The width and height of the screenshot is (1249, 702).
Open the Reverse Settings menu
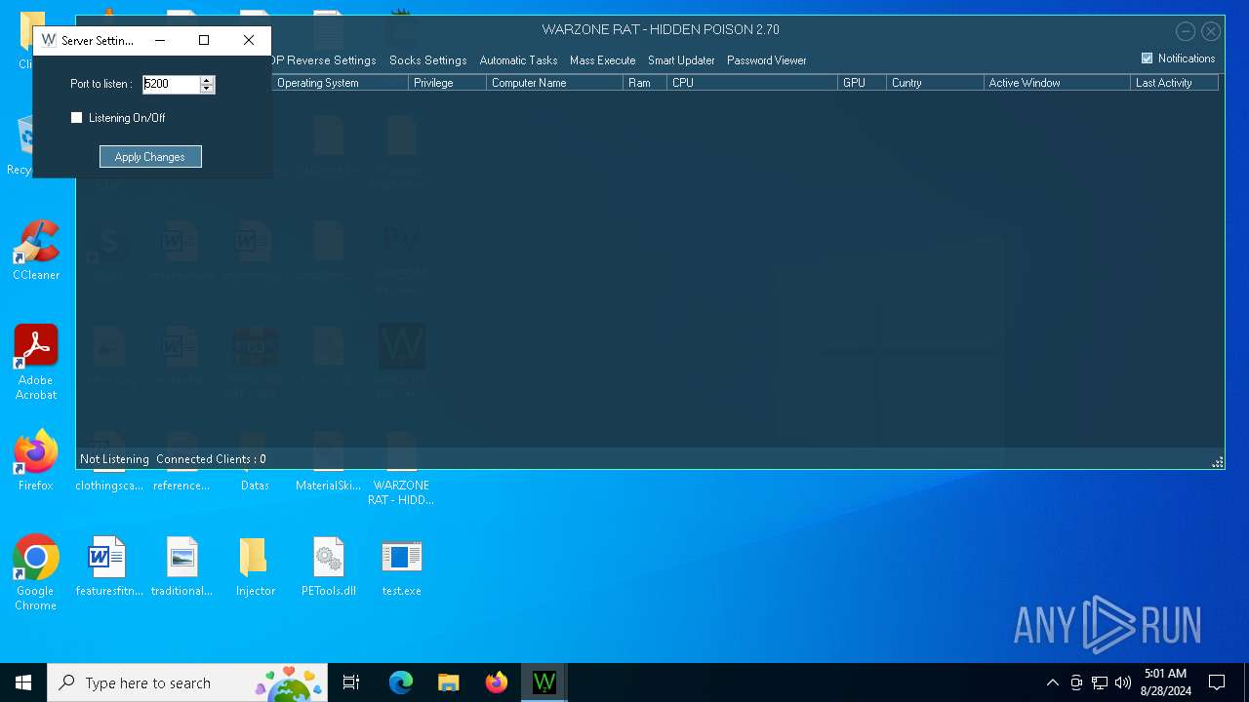click(324, 60)
